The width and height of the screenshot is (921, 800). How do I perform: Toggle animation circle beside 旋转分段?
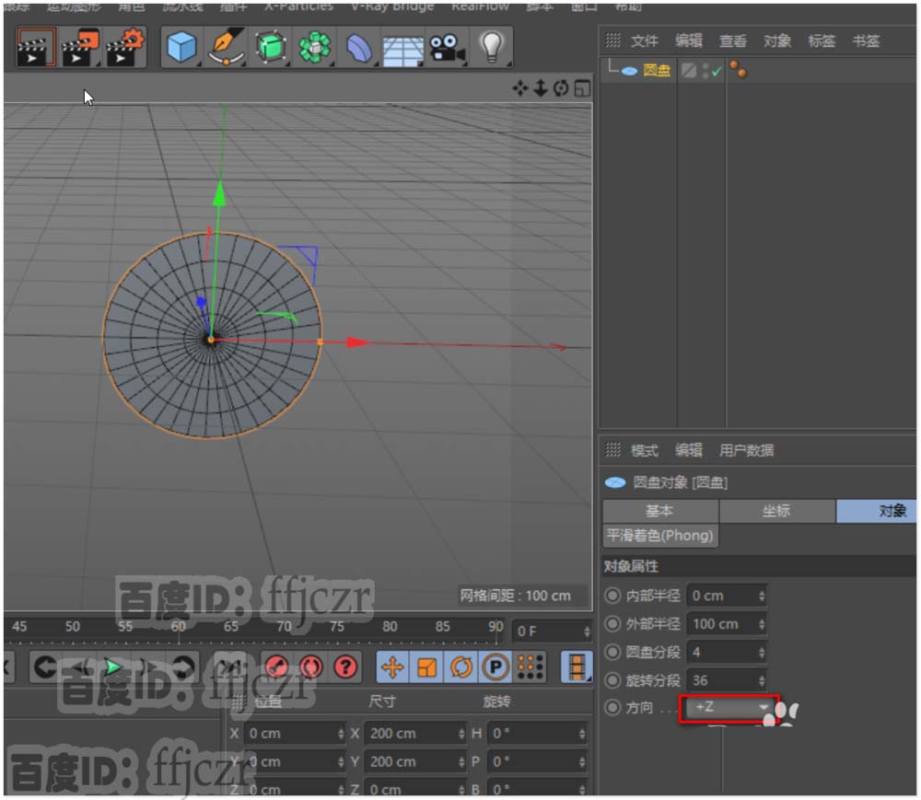tap(612, 680)
